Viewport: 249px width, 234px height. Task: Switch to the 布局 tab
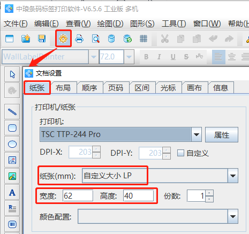pyautogui.click(x=63, y=88)
